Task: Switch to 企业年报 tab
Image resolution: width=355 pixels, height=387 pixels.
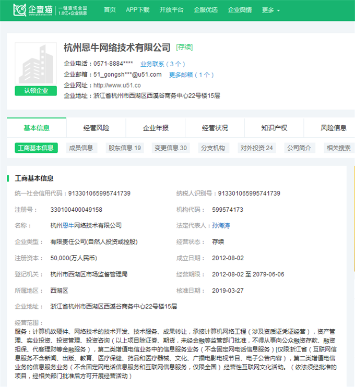Action: pos(156,128)
